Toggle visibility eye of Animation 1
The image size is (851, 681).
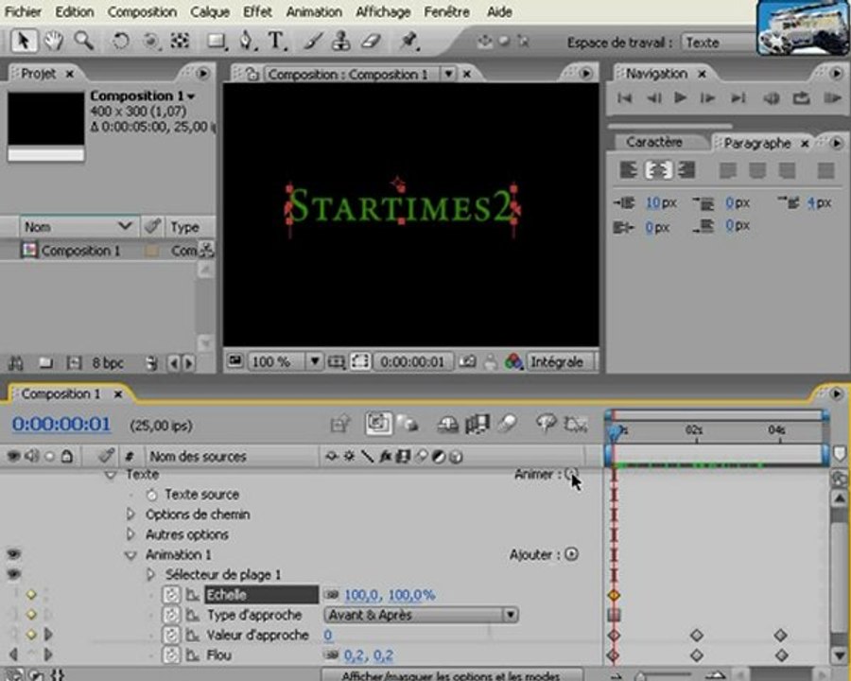click(13, 554)
